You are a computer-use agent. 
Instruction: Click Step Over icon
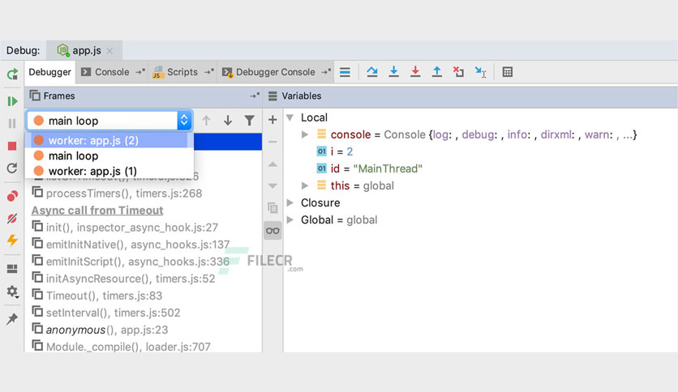point(372,72)
